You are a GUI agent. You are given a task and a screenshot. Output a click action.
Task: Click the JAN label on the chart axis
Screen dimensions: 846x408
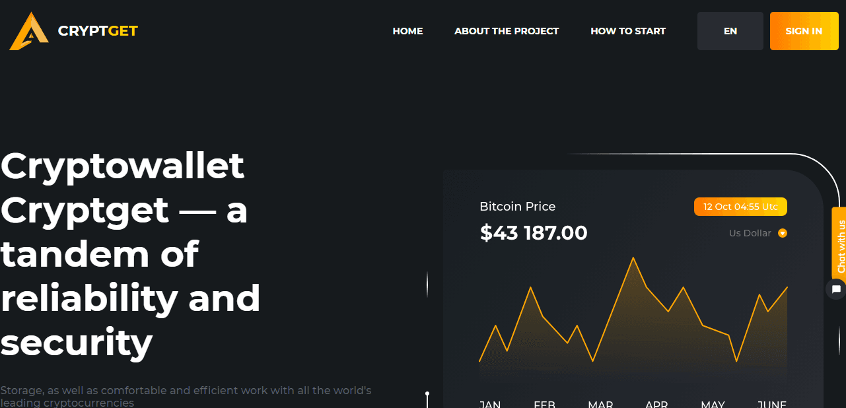(x=490, y=403)
